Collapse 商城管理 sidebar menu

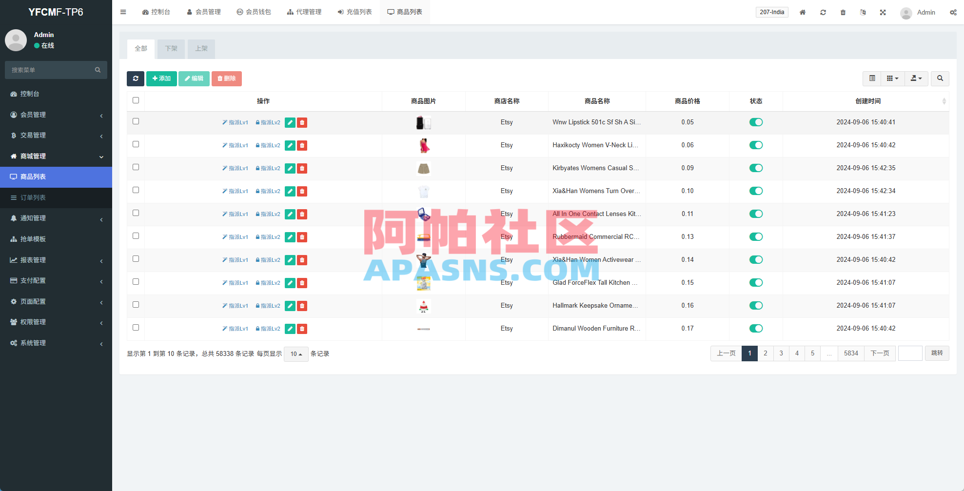pos(56,156)
